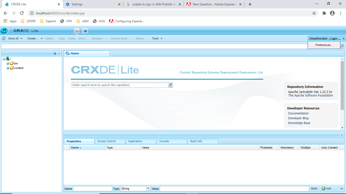Viewport: 346px width, 194px height.
Task: Click the home icon on the Home tab
Action: point(67,53)
